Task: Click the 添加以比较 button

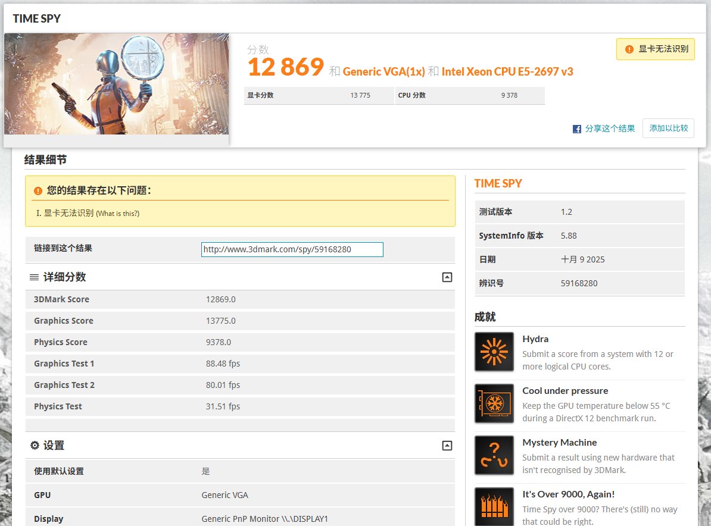Action: pyautogui.click(x=668, y=128)
